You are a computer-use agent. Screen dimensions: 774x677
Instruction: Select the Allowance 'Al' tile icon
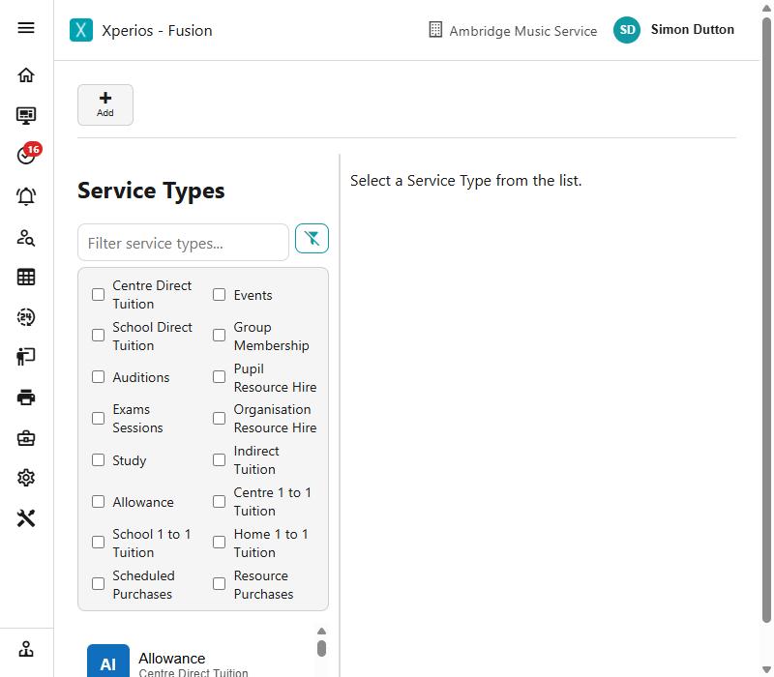(108, 662)
